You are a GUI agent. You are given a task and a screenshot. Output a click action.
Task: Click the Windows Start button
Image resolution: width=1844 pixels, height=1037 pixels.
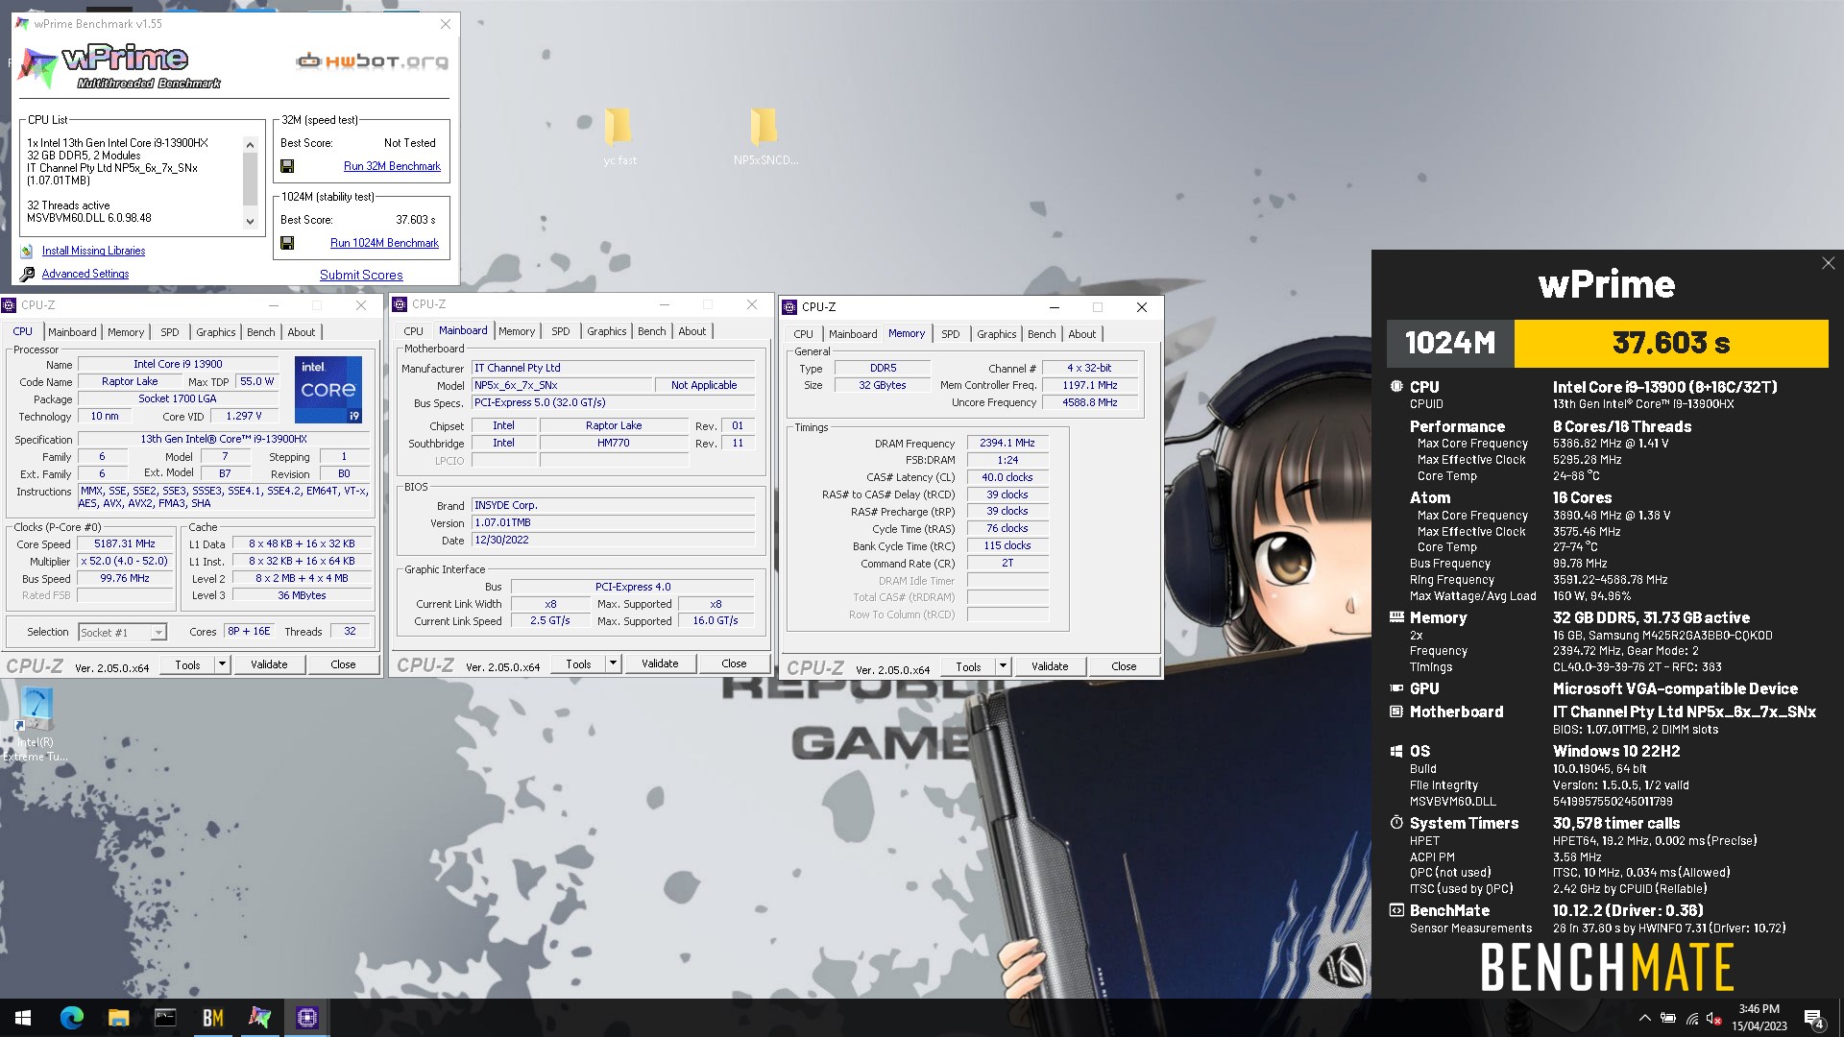click(23, 1018)
